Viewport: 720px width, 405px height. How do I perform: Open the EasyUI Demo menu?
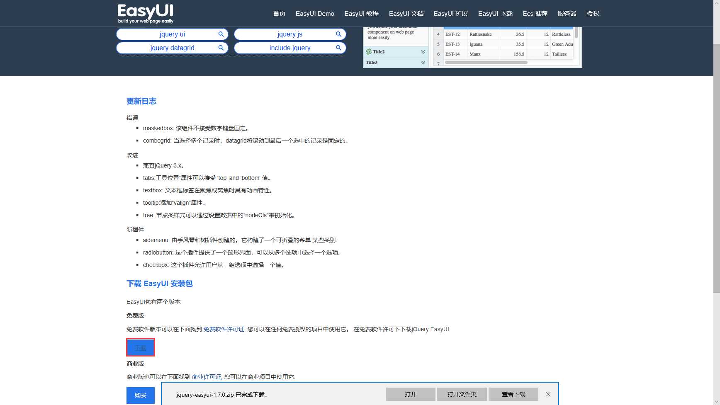[x=315, y=13]
